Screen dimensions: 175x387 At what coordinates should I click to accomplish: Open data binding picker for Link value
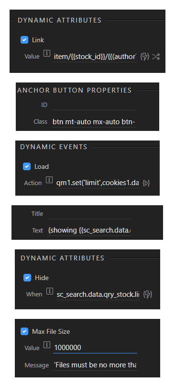(144, 57)
